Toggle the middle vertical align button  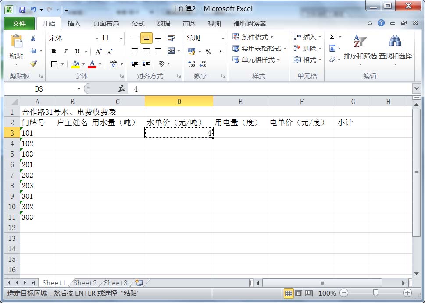(146, 39)
